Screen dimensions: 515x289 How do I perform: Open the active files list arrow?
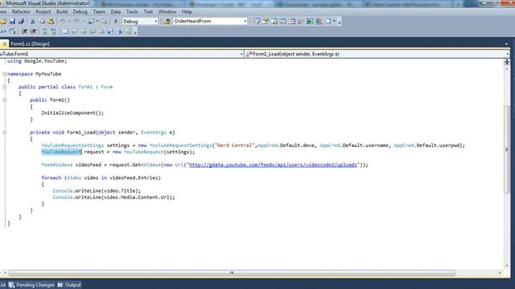[x=506, y=44]
